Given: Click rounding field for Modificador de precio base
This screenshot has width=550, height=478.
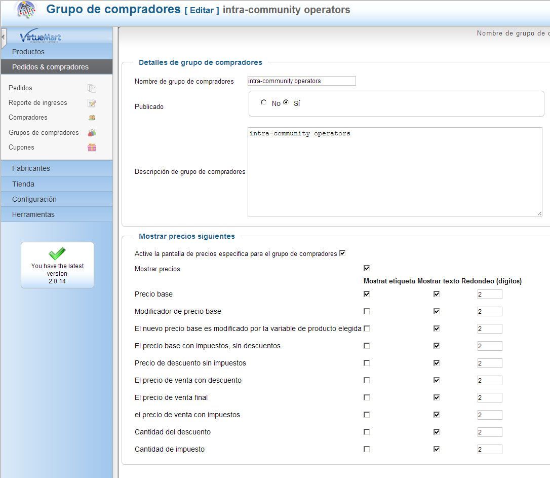Looking at the screenshot, I should (490, 311).
